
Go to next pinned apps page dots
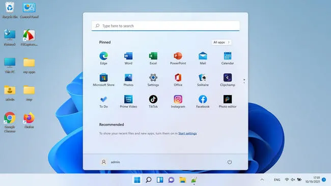click(244, 81)
